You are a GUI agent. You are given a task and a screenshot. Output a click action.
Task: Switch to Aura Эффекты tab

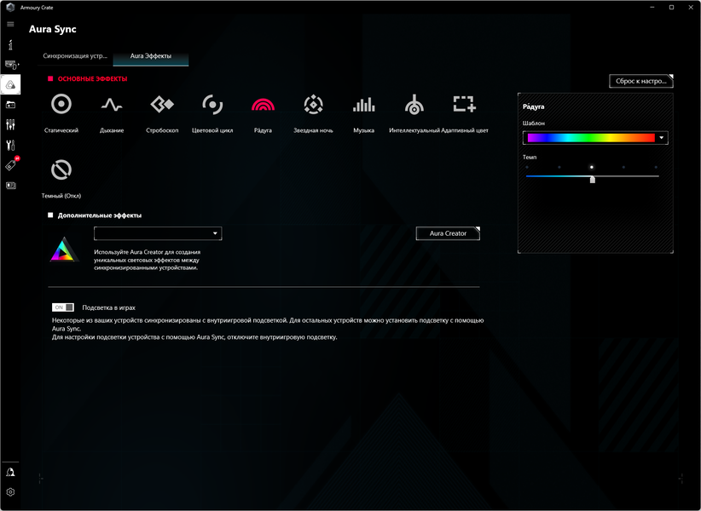151,56
